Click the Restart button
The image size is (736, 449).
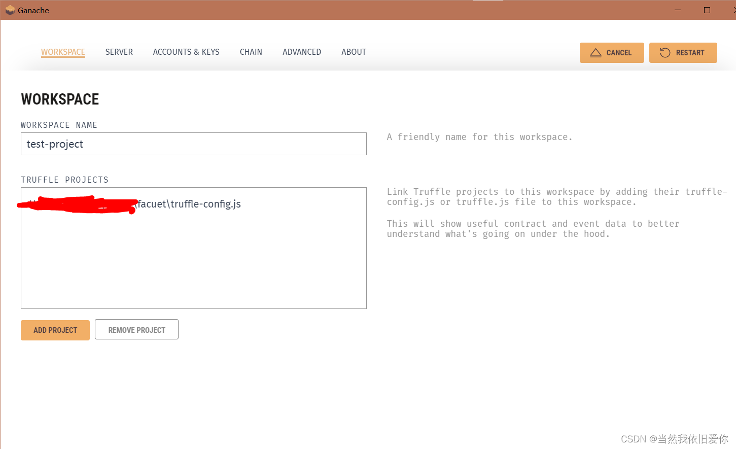(x=683, y=53)
